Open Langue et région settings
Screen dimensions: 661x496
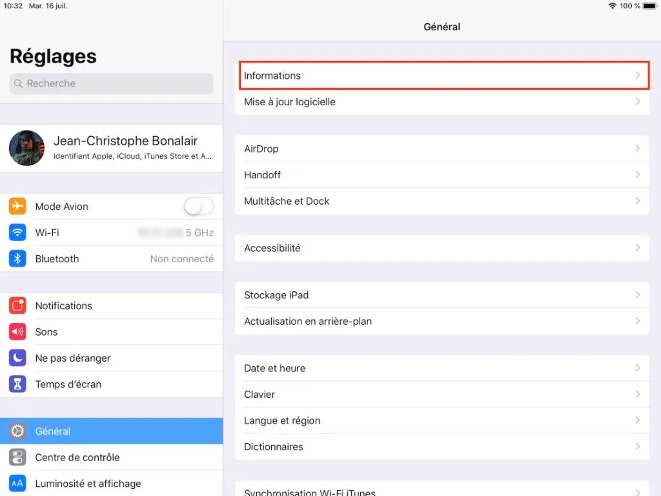click(442, 420)
